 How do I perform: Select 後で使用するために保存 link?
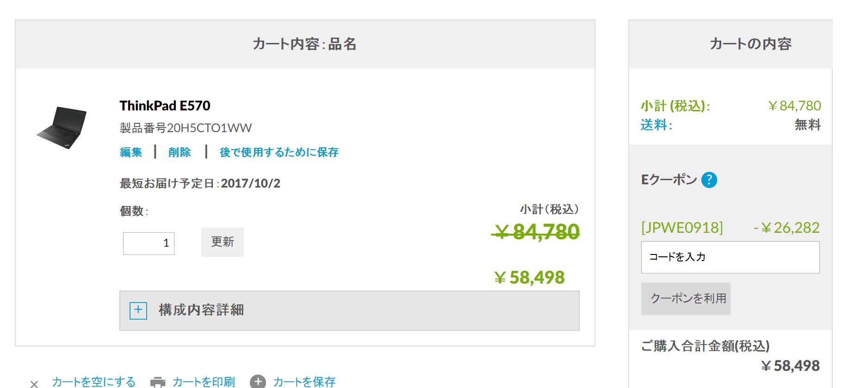pyautogui.click(x=279, y=152)
